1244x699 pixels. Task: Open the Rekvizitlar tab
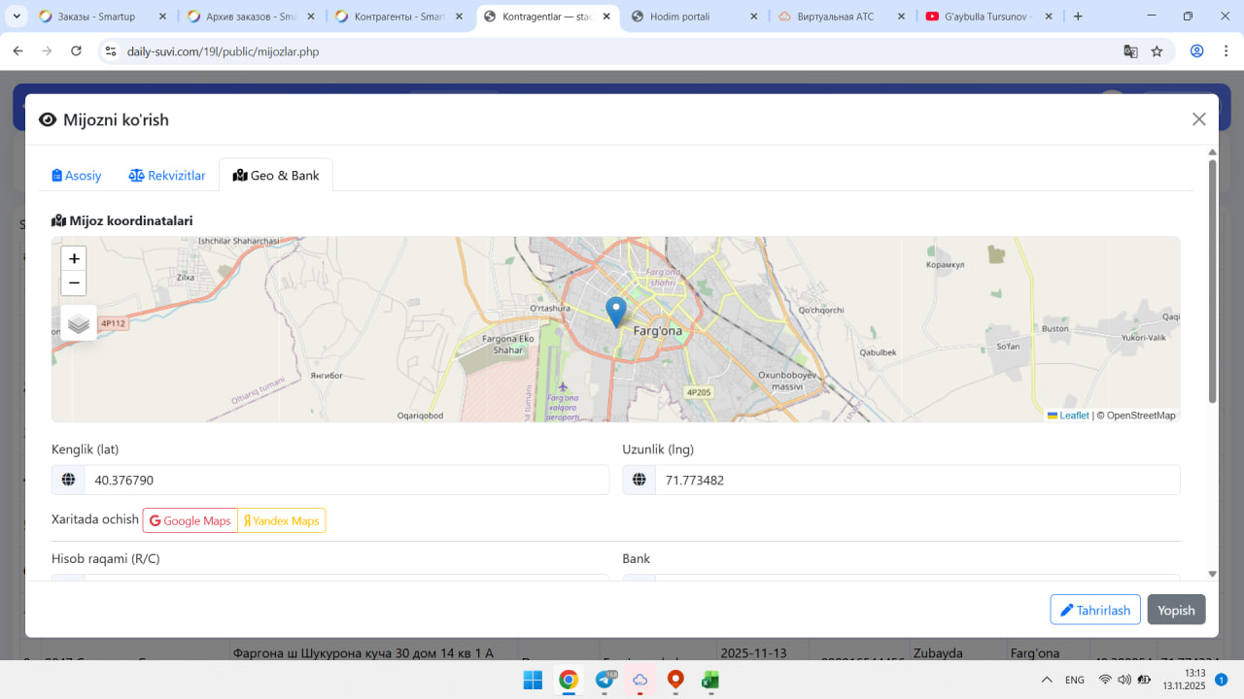[x=167, y=176]
